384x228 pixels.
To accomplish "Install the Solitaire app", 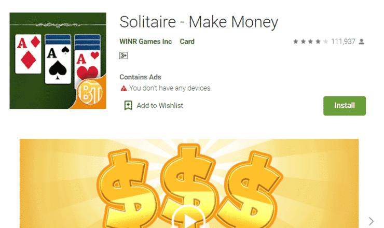I will [345, 106].
